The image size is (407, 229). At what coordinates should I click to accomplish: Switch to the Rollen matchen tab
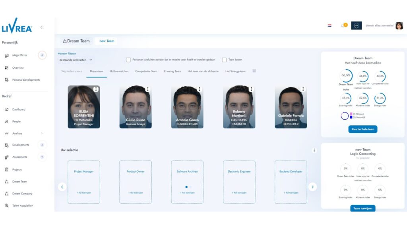[x=119, y=71]
